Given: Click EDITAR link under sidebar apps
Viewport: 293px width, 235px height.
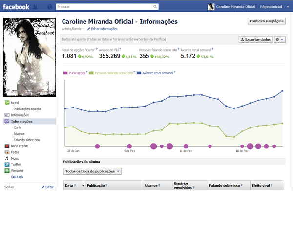Looking at the screenshot, I should [x=17, y=177].
